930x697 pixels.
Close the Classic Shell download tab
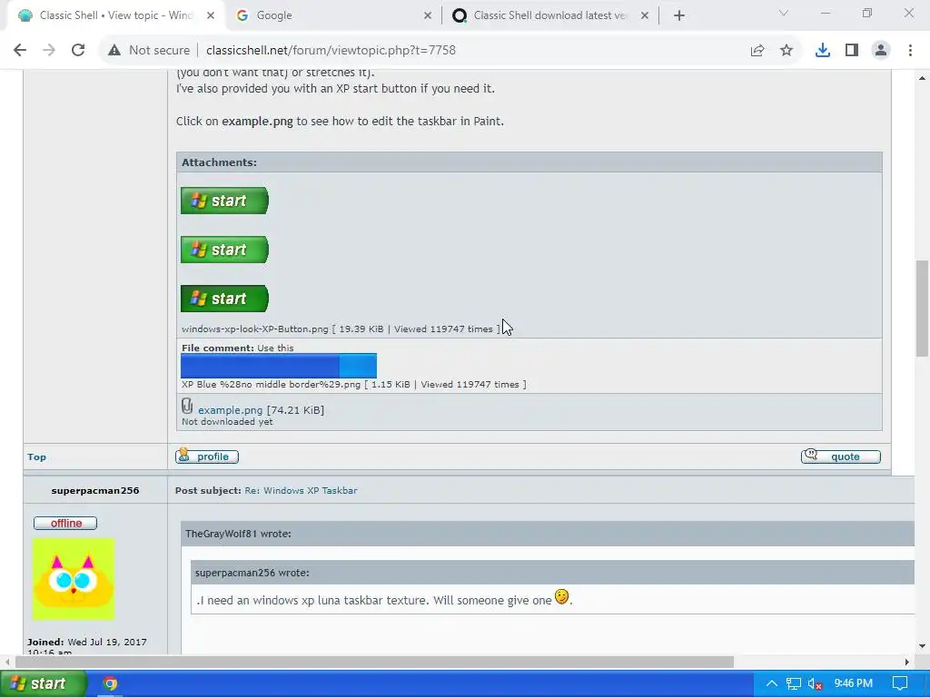click(x=645, y=15)
